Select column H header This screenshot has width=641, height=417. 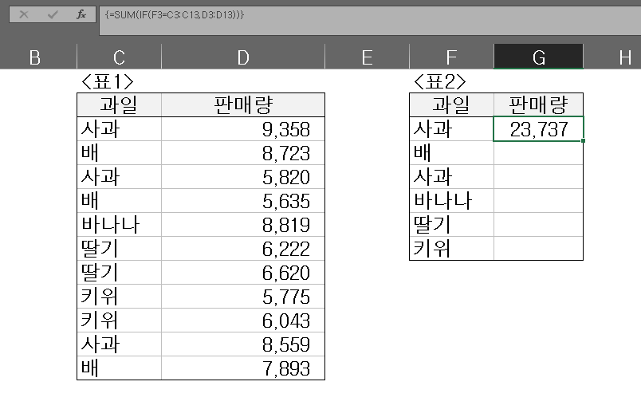click(624, 57)
